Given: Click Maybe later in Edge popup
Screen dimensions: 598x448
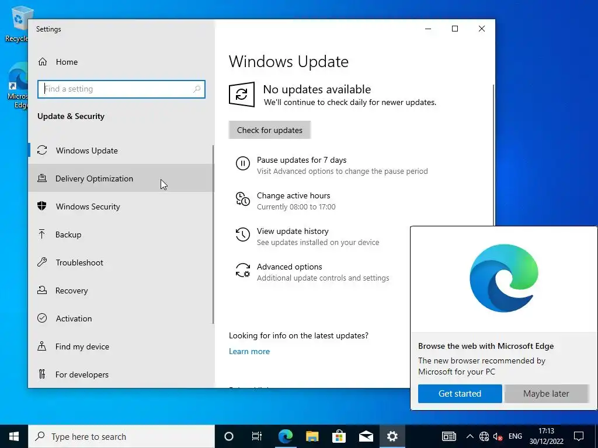Looking at the screenshot, I should (546, 394).
